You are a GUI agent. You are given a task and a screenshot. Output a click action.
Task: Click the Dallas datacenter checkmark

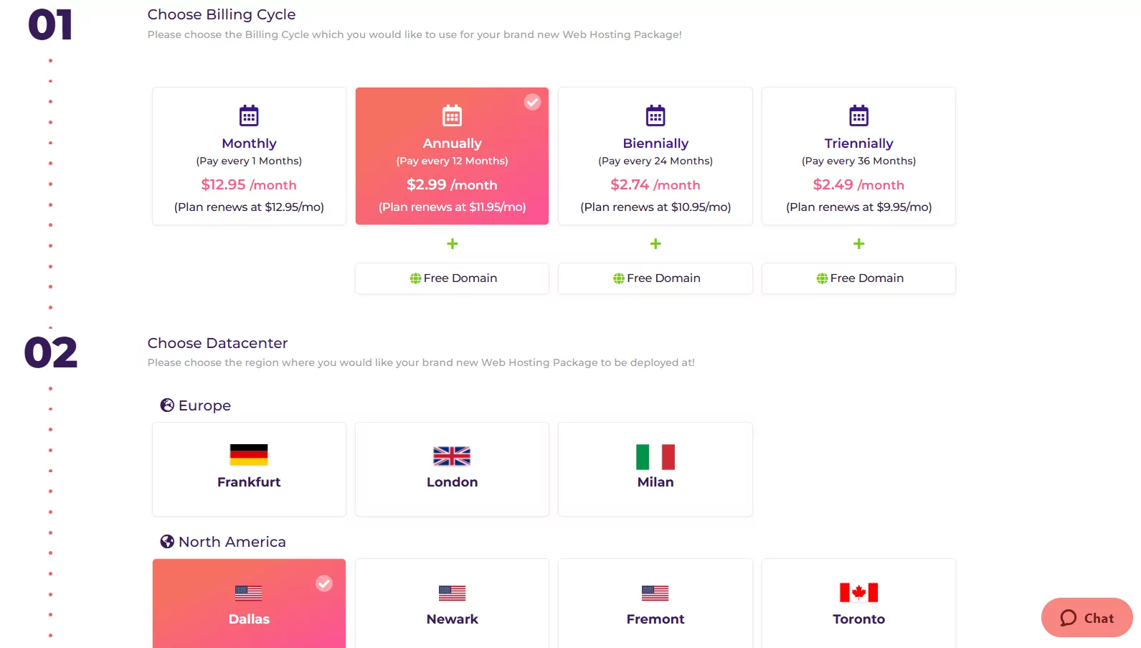324,583
